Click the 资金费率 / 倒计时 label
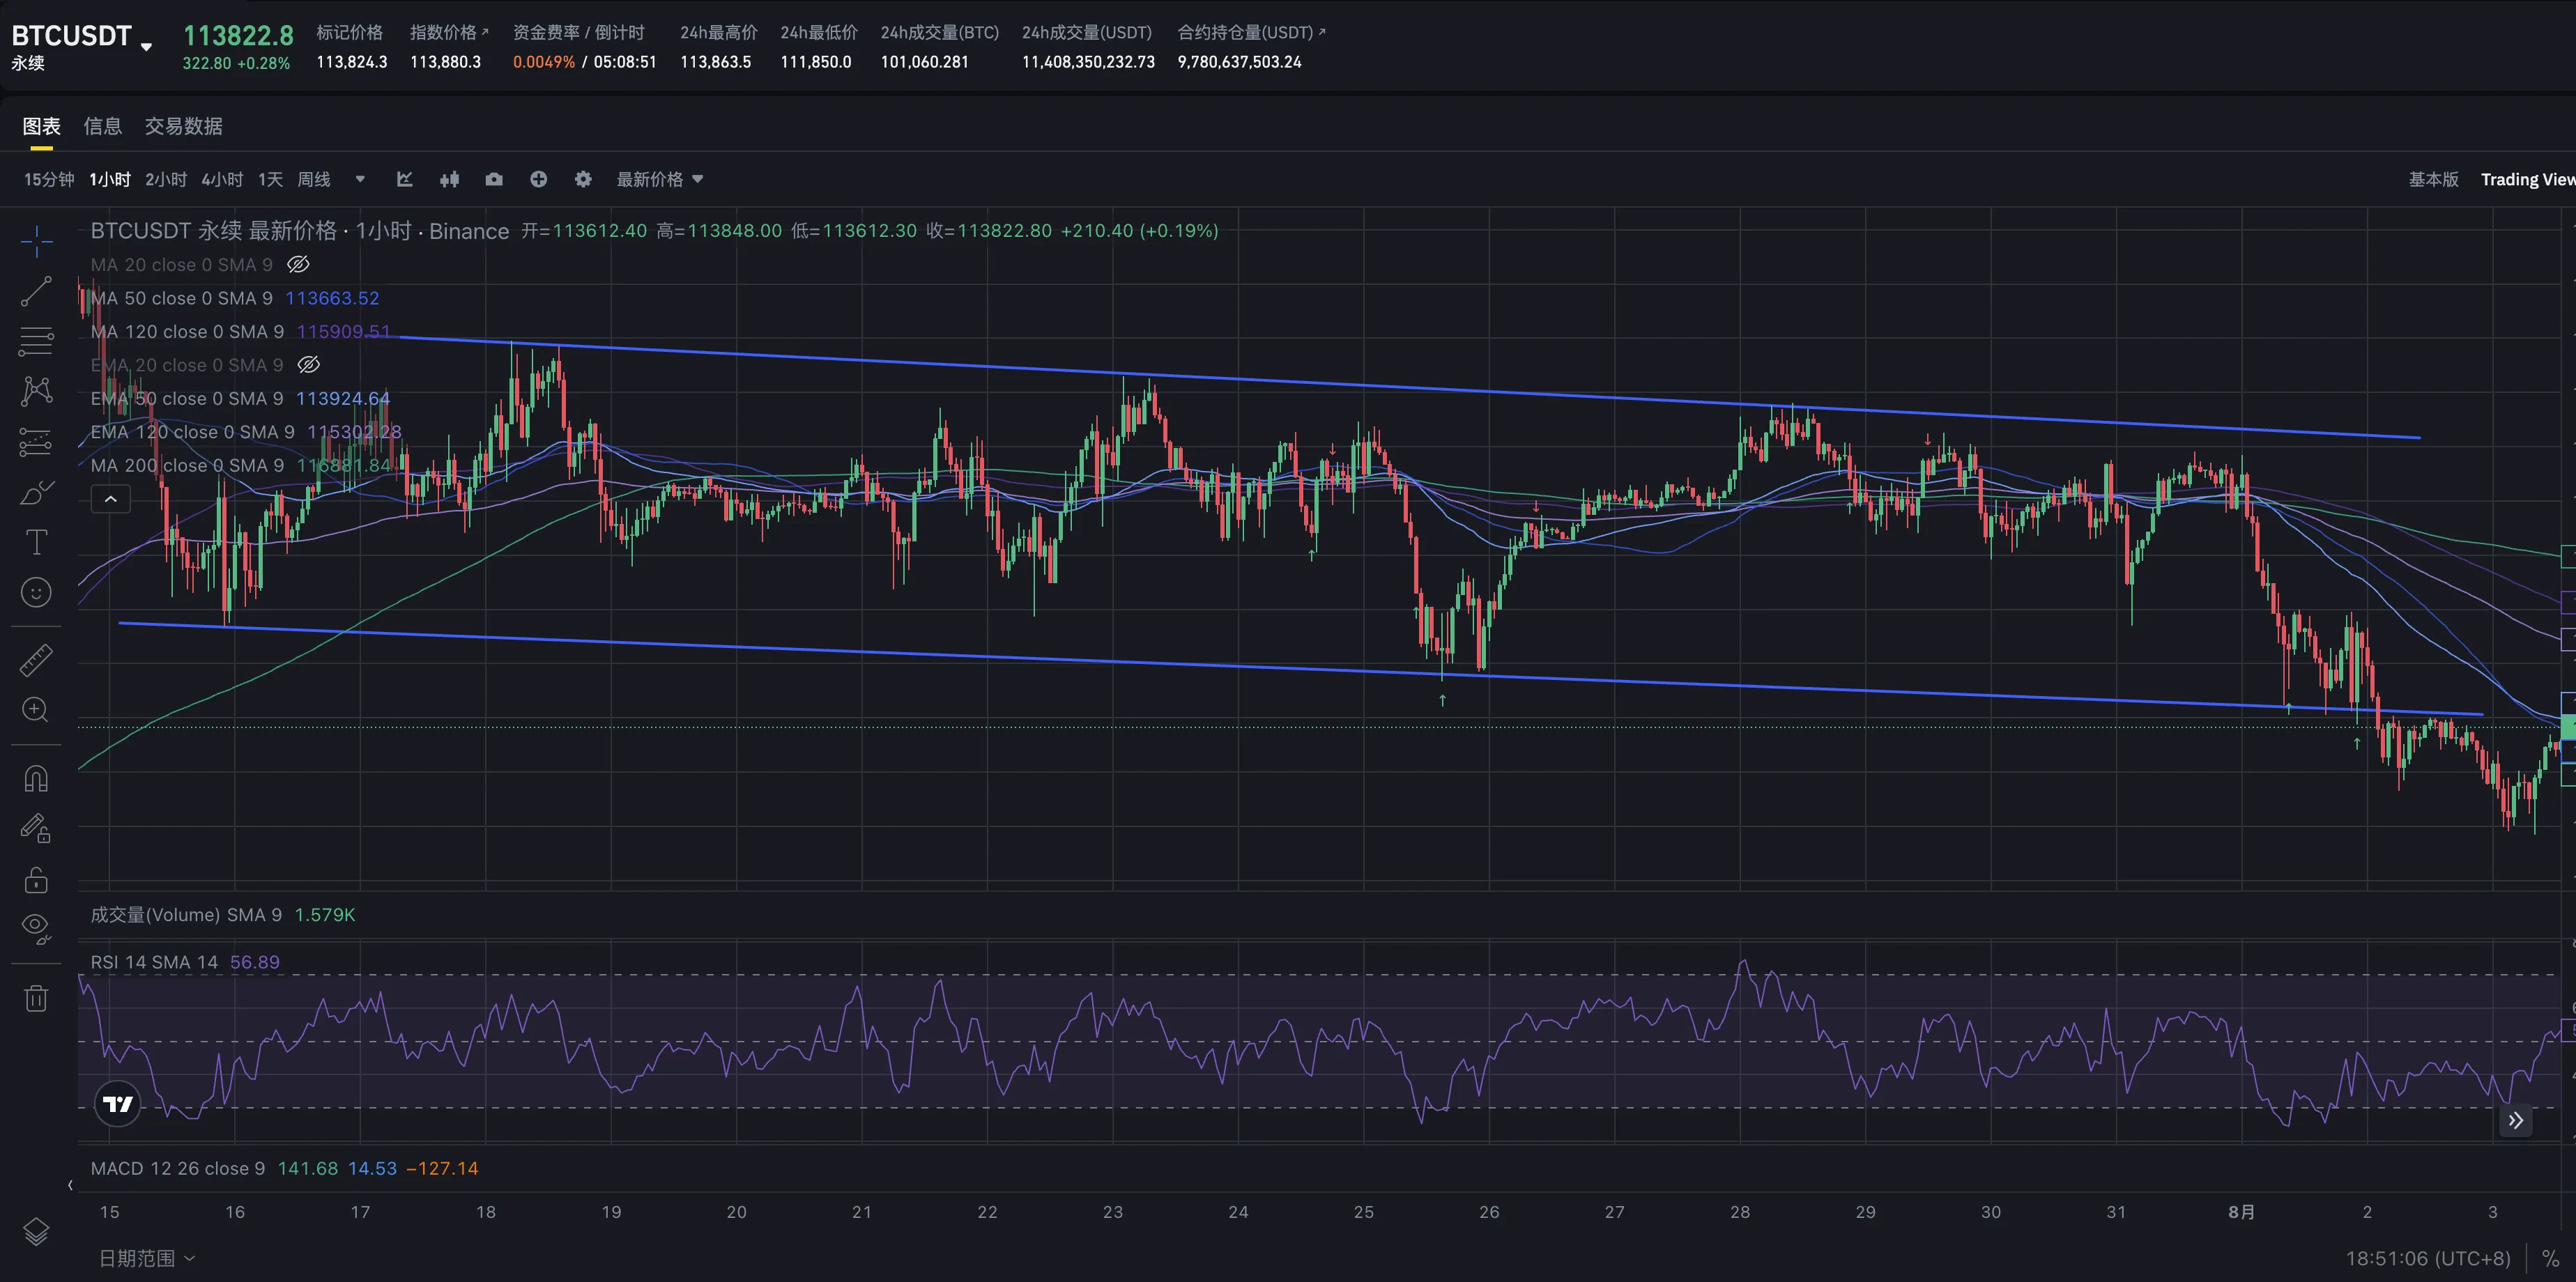This screenshot has width=2576, height=1282. (x=579, y=32)
